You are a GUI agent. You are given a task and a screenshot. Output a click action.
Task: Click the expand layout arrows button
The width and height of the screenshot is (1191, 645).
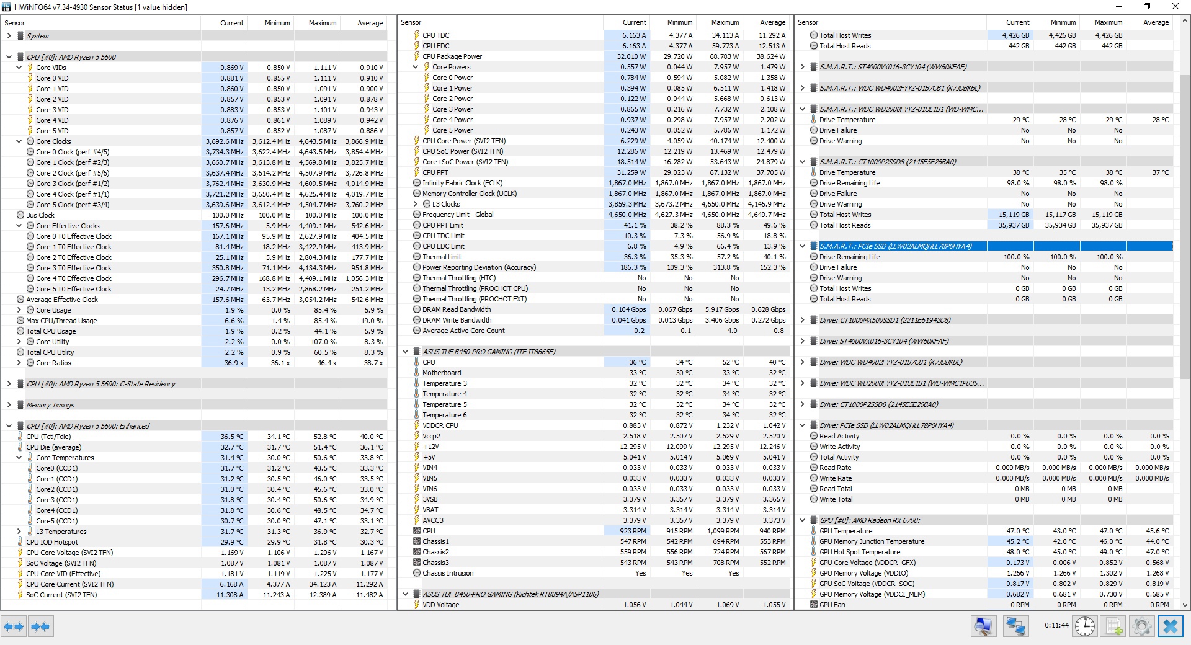14,626
